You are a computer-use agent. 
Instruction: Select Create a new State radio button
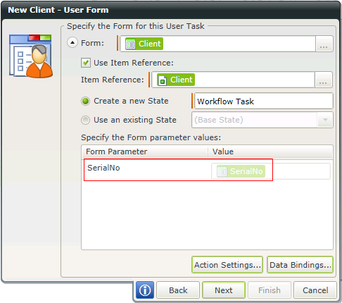coord(85,101)
